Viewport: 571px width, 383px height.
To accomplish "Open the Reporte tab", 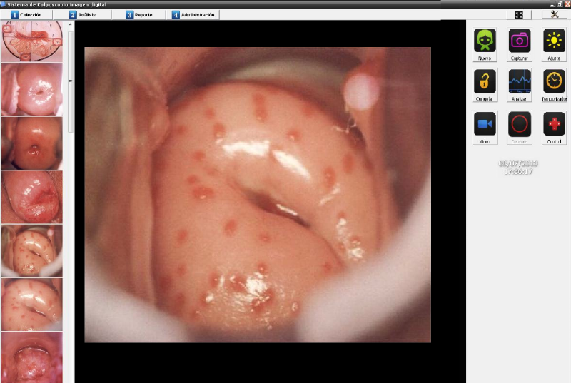I will (x=139, y=14).
